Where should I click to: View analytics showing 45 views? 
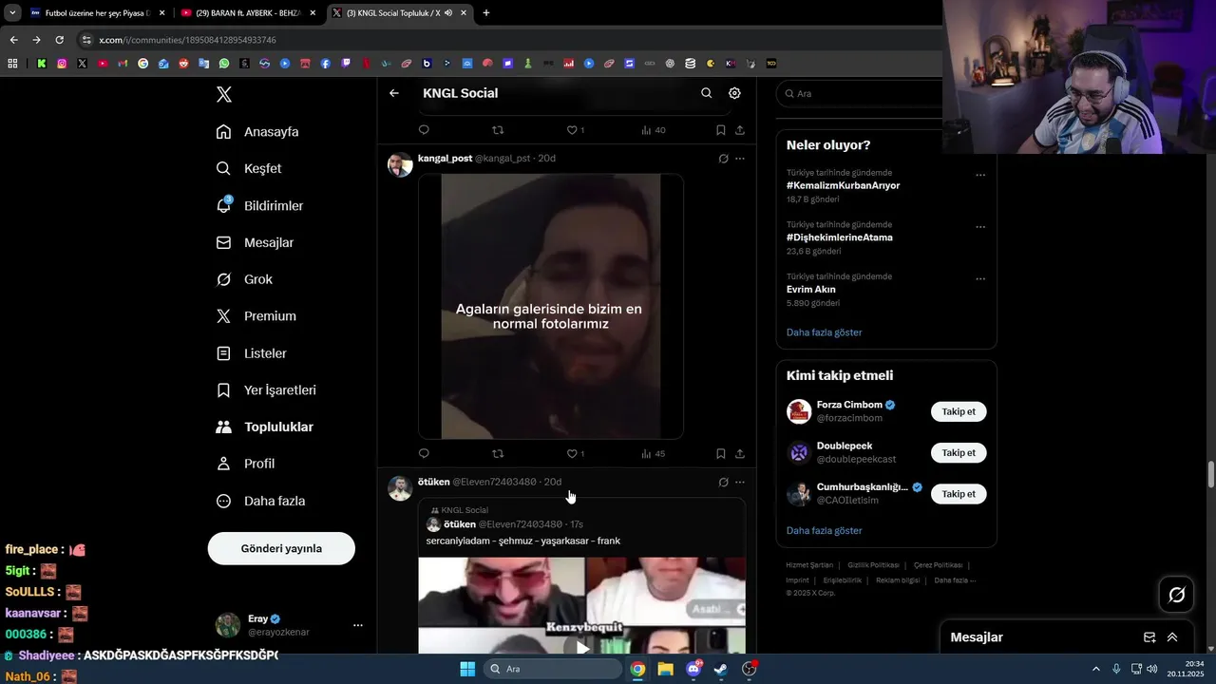654,453
